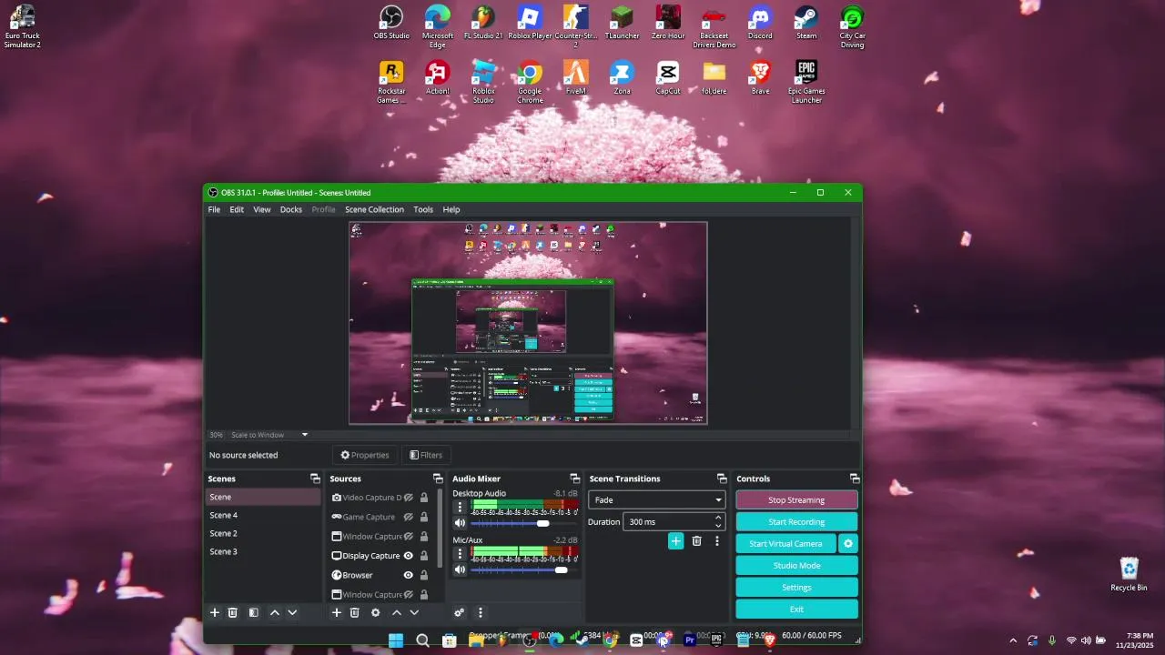Move scene up using the Scenes up arrow
The width and height of the screenshot is (1165, 655).
point(275,613)
